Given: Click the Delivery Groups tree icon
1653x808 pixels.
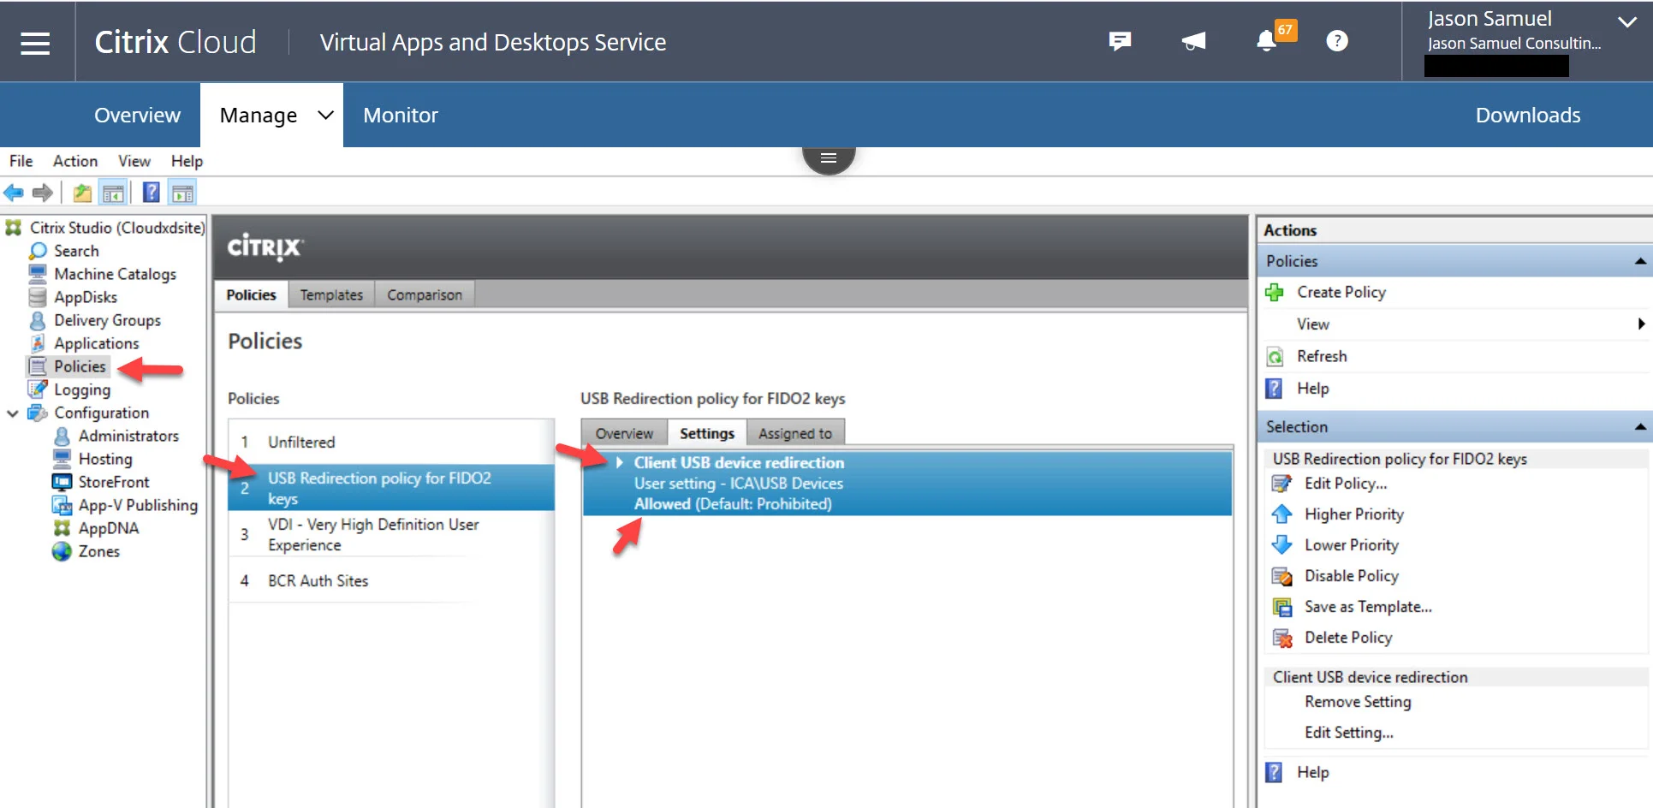Looking at the screenshot, I should coord(38,320).
